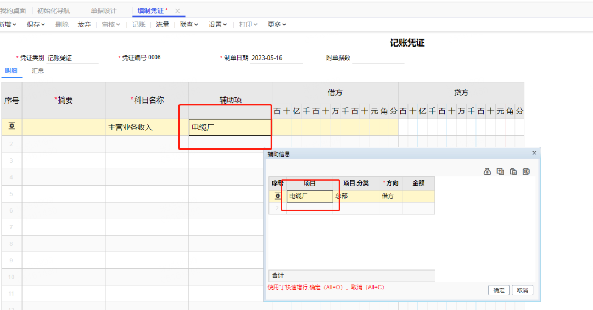
Task: Click row settings icon in voucher row one
Action: coord(12,127)
